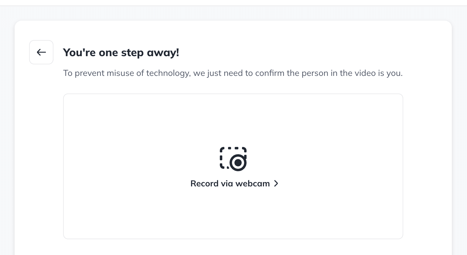Click the webcam record icon
The image size is (467, 255).
click(233, 159)
